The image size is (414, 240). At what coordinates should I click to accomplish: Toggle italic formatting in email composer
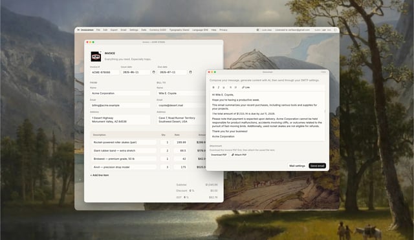point(219,87)
